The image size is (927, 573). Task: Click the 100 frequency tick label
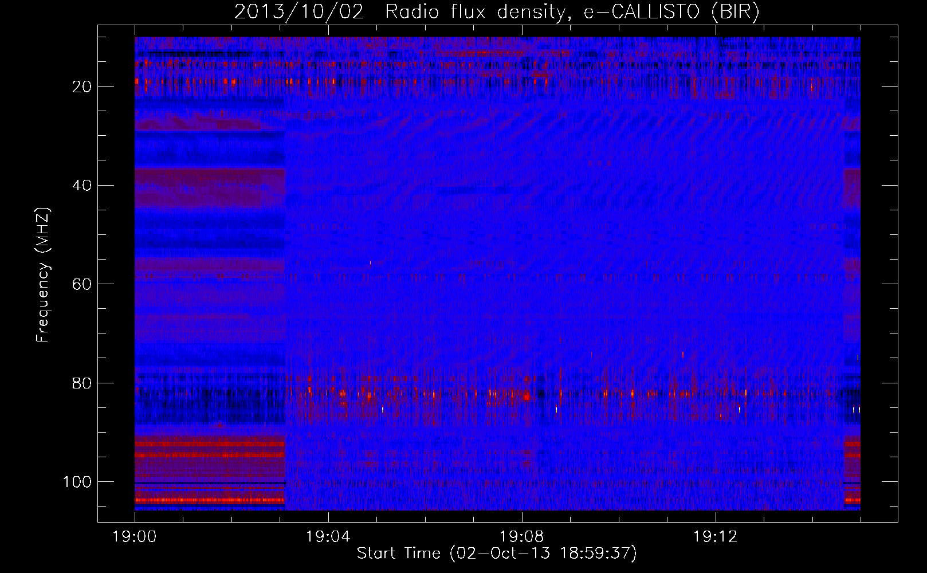coord(77,482)
